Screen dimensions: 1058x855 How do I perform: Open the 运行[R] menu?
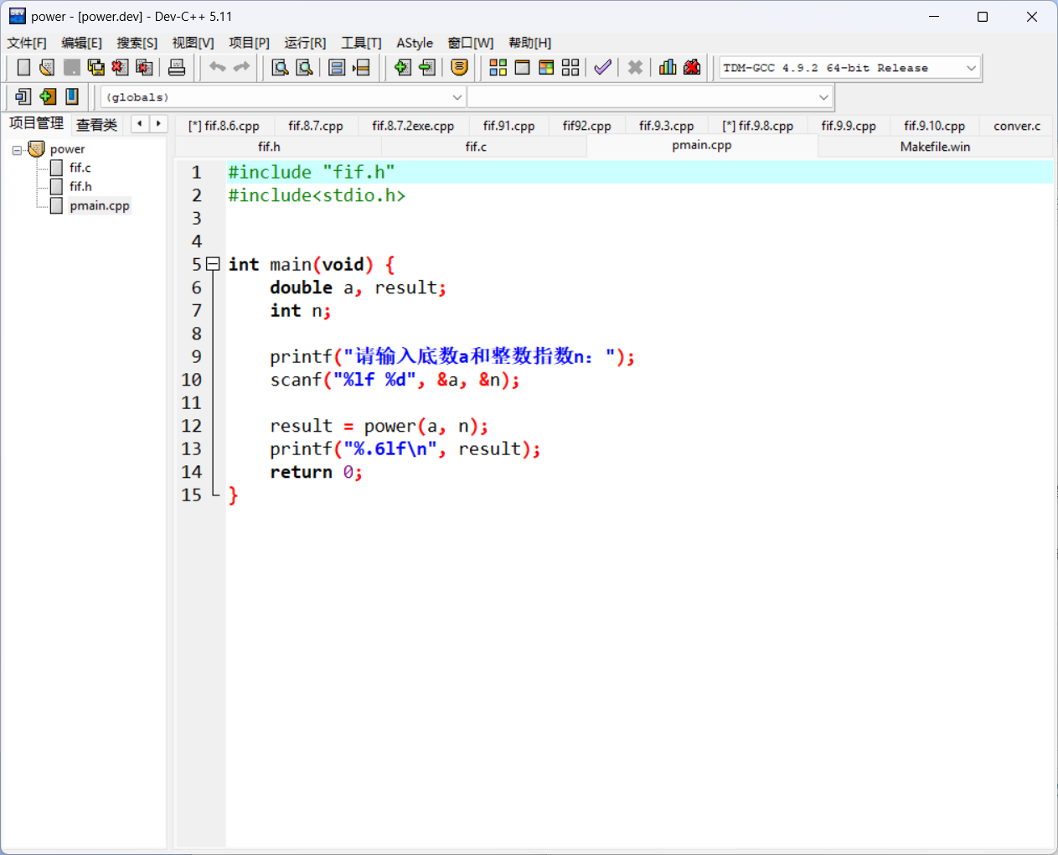305,43
